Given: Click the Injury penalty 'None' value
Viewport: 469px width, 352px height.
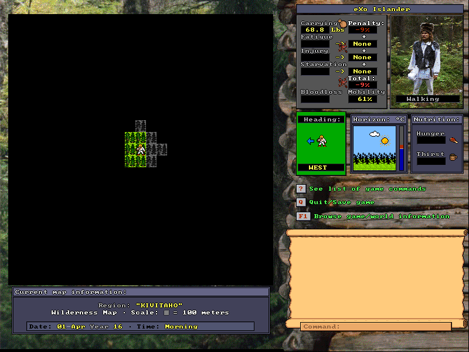Looking at the screenshot, I should [x=362, y=57].
